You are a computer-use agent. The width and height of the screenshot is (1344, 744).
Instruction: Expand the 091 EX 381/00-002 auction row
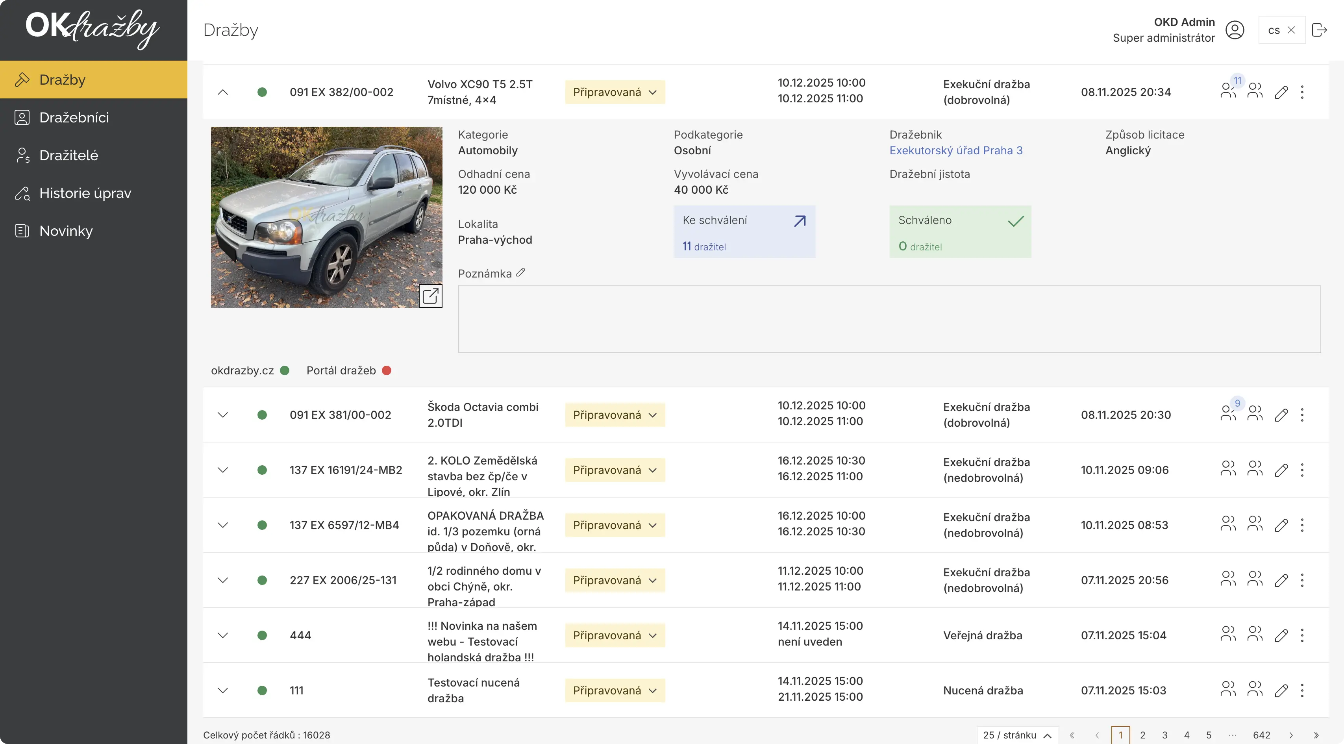(x=223, y=415)
